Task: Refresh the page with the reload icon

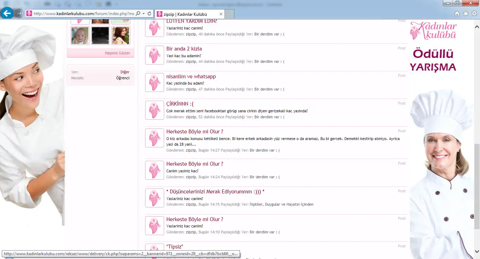Action: tap(149, 14)
